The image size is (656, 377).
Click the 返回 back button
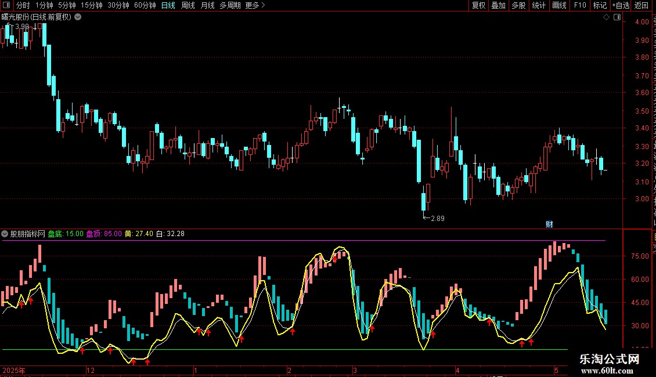click(641, 5)
